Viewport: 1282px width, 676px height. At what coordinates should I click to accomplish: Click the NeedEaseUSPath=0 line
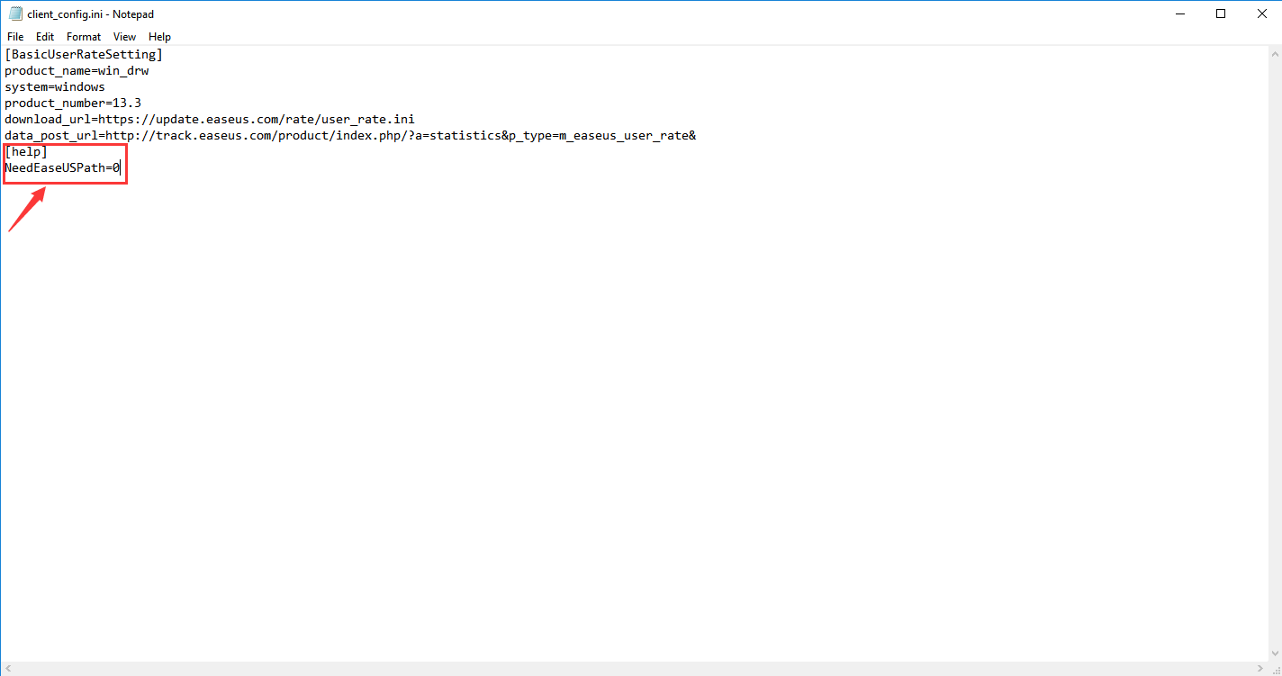click(62, 167)
